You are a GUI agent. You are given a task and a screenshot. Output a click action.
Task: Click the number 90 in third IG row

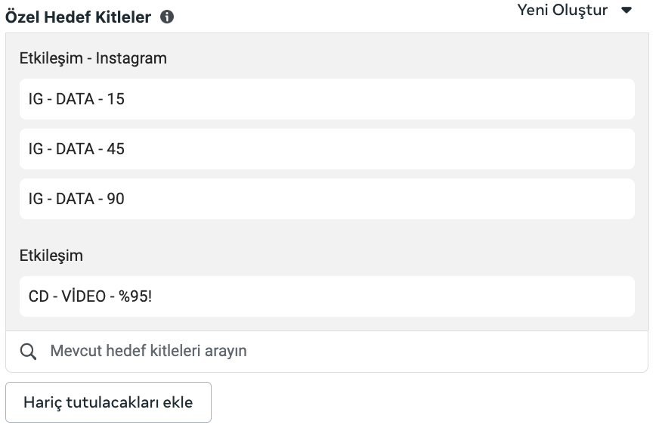116,199
